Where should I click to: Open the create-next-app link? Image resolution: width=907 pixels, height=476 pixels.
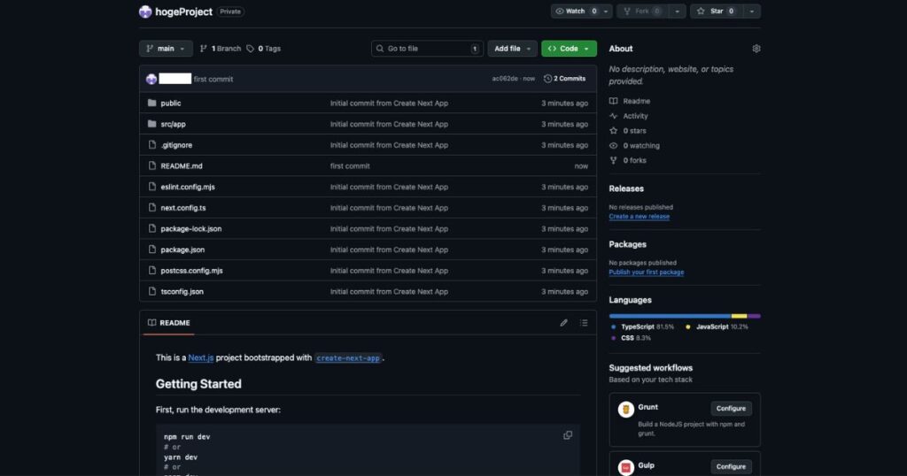click(348, 358)
